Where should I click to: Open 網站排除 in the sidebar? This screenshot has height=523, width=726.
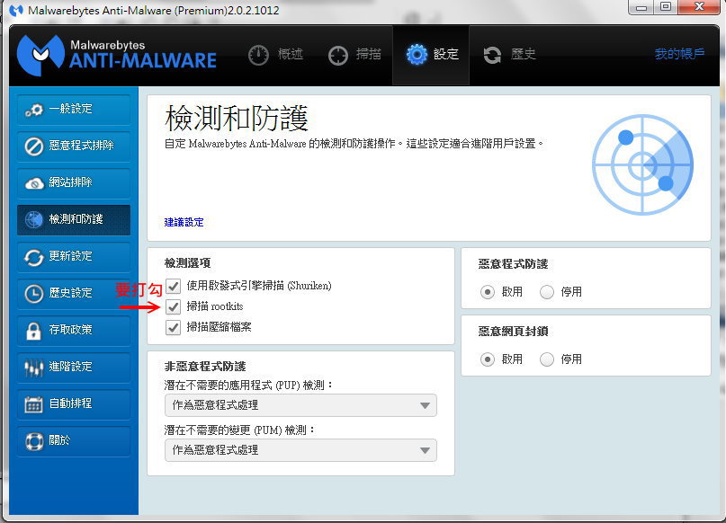74,183
